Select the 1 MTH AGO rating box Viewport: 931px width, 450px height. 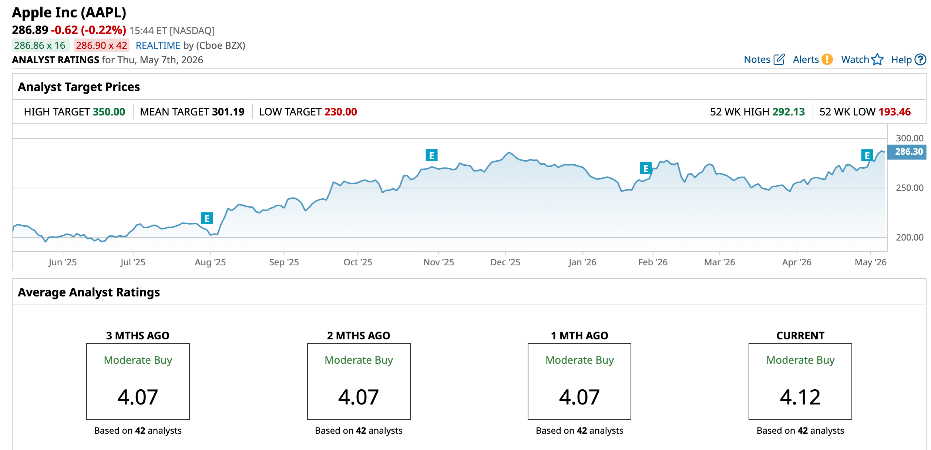pyautogui.click(x=579, y=382)
